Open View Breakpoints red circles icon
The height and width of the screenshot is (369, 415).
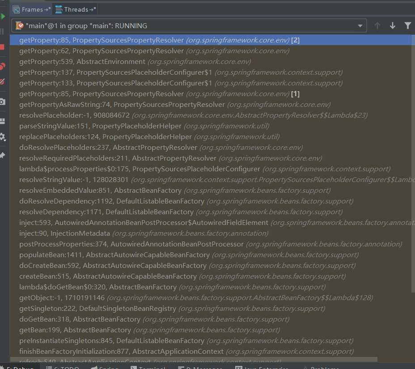[x=2, y=66]
